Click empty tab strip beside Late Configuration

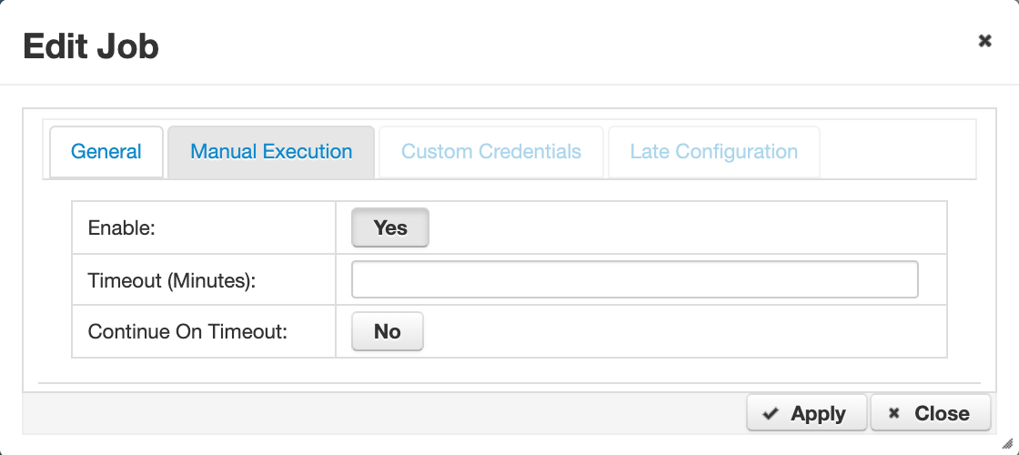click(897, 151)
